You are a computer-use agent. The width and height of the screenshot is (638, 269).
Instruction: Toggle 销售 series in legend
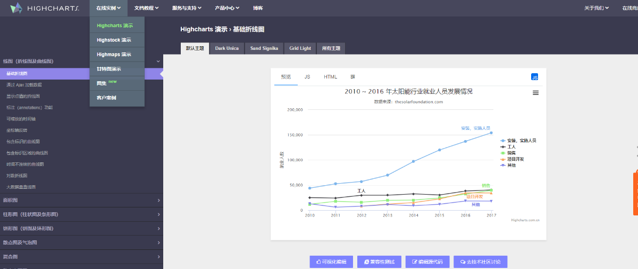(508, 153)
